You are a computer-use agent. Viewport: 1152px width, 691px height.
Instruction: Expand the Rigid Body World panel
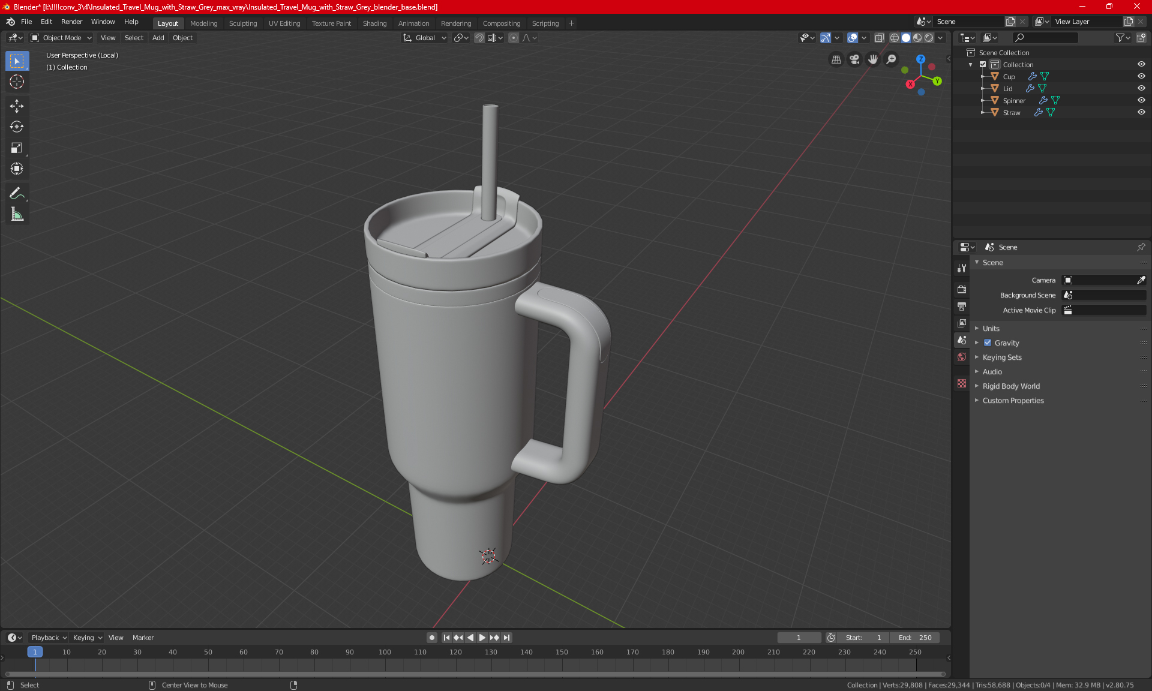click(x=1011, y=386)
